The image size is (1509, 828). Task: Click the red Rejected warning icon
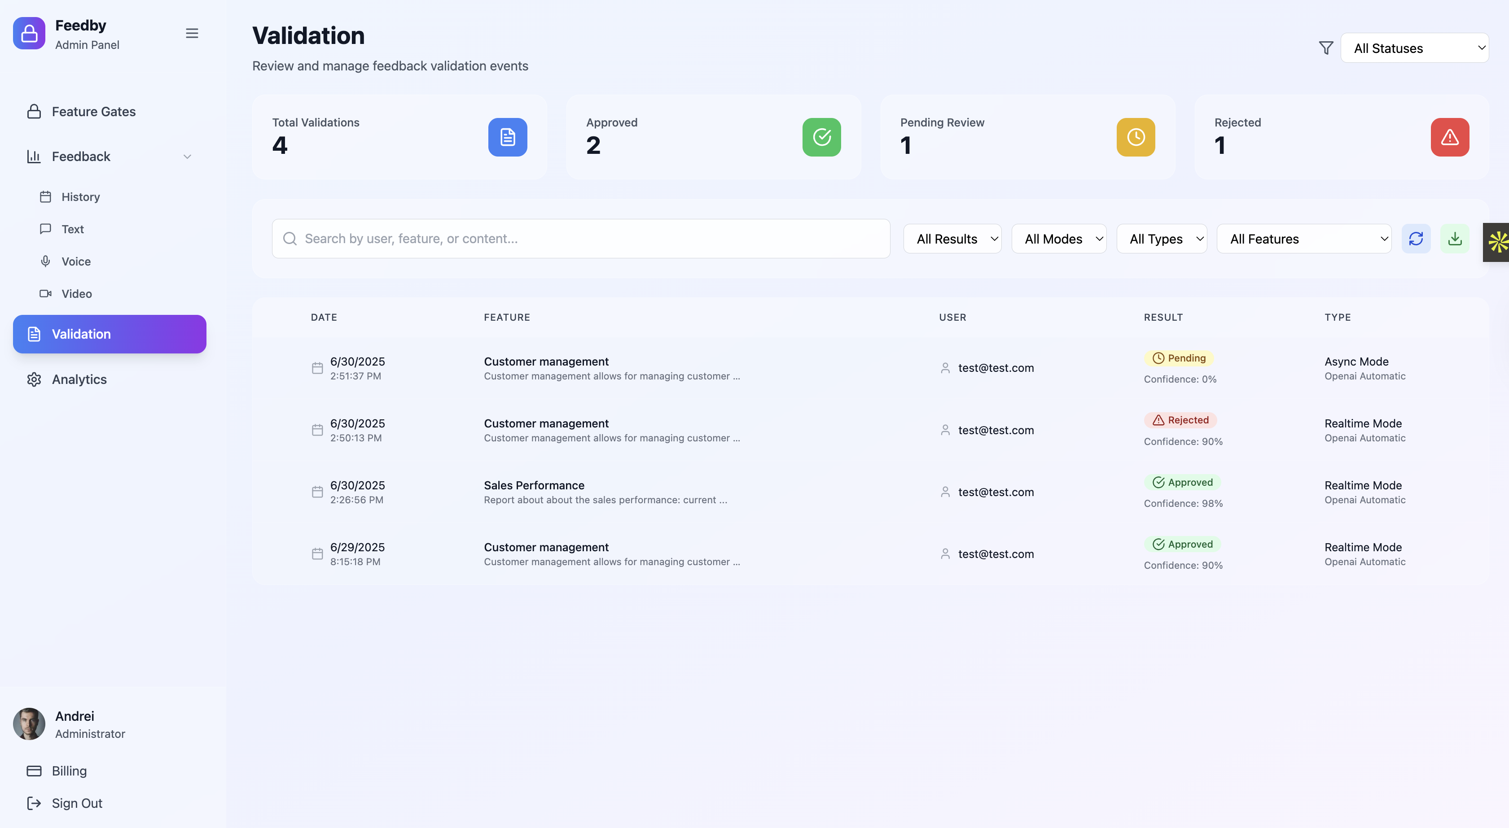click(x=1449, y=137)
